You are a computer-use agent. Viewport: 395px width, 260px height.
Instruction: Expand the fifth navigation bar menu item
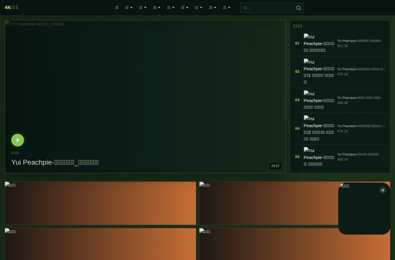coord(171,8)
